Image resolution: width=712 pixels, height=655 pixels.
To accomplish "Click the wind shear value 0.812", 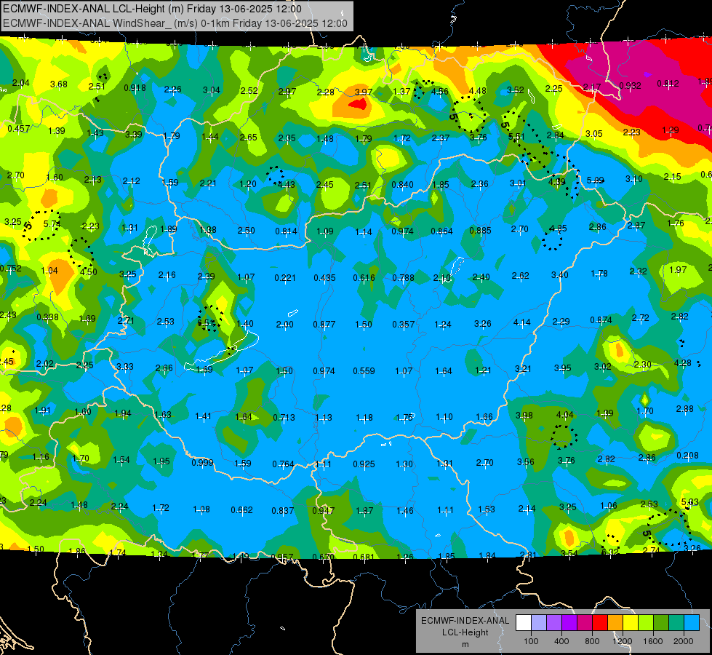I will (x=668, y=83).
